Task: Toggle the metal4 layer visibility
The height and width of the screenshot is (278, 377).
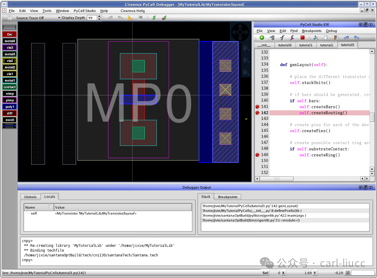Action: (x=9, y=41)
